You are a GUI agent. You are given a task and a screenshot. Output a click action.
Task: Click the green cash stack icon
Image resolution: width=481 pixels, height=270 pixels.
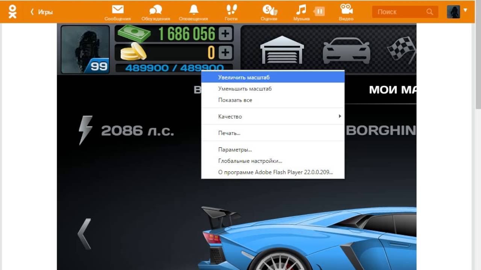coord(134,34)
